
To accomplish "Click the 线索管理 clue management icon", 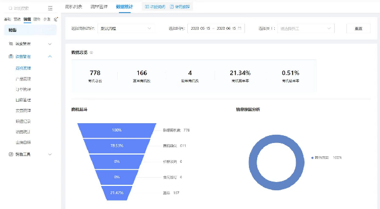I will click(11, 44).
